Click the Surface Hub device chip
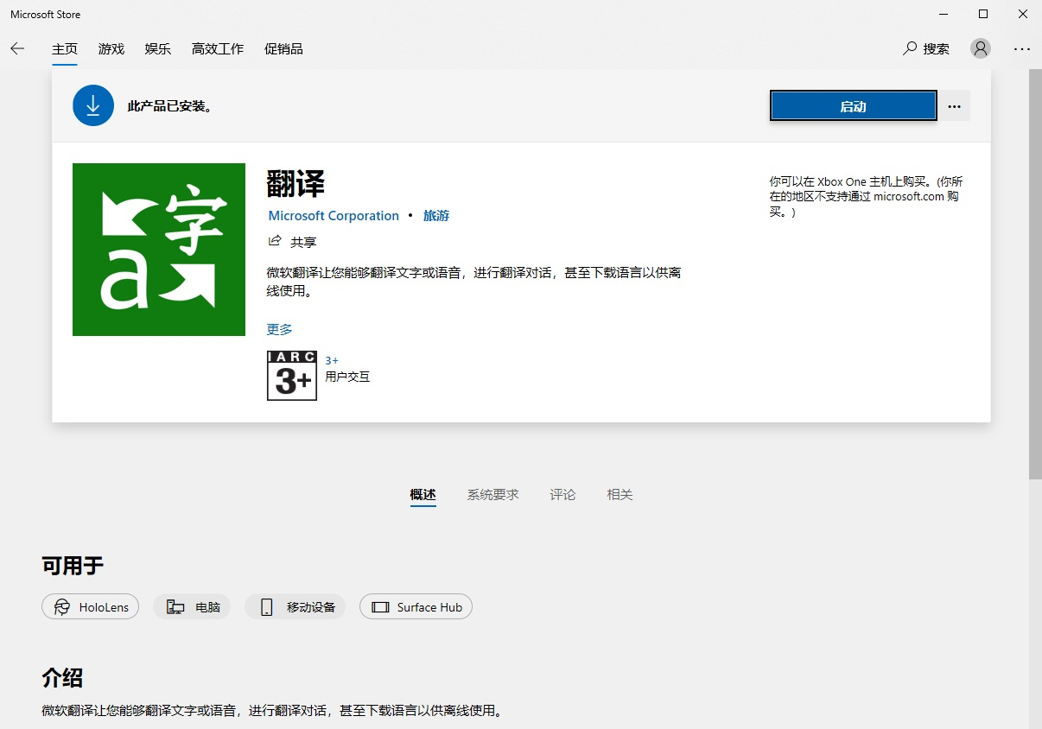Viewport: 1042px width, 729px height. (416, 607)
